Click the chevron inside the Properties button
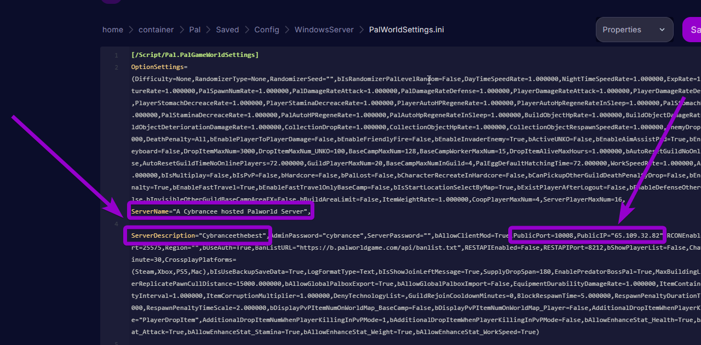 [662, 30]
